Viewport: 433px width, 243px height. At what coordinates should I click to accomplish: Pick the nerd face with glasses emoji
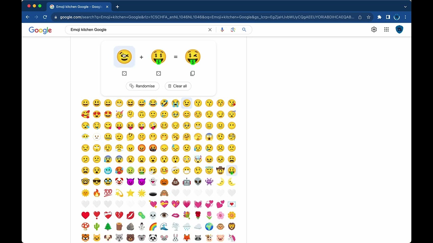coord(85,182)
